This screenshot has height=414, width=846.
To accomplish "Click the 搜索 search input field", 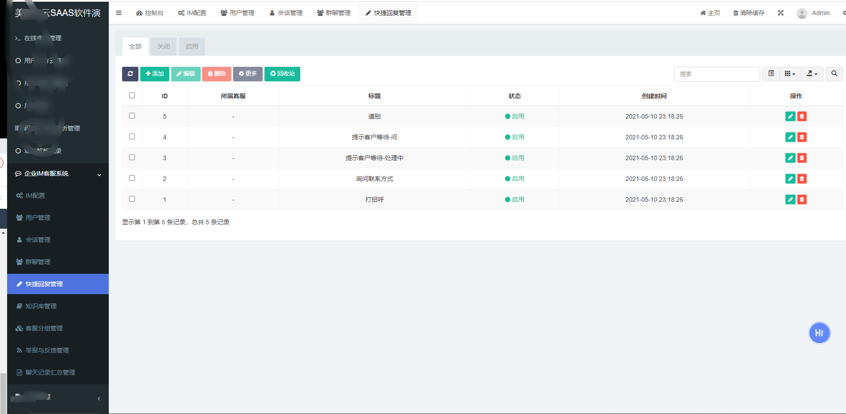I will pos(717,74).
